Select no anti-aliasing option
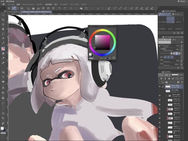Viewport: 188px width, 141px height. tap(171, 53)
